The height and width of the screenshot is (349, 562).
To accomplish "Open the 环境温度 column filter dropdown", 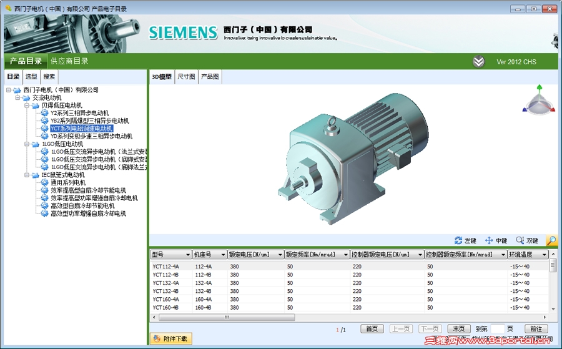I will (545, 254).
